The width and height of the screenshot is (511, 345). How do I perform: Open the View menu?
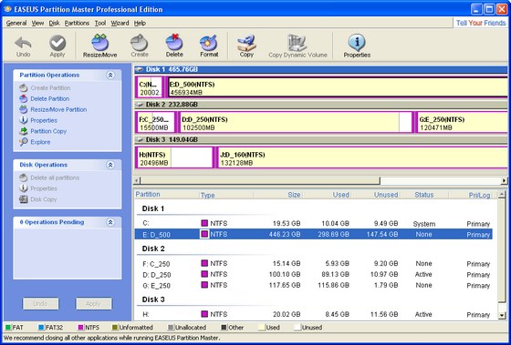37,23
